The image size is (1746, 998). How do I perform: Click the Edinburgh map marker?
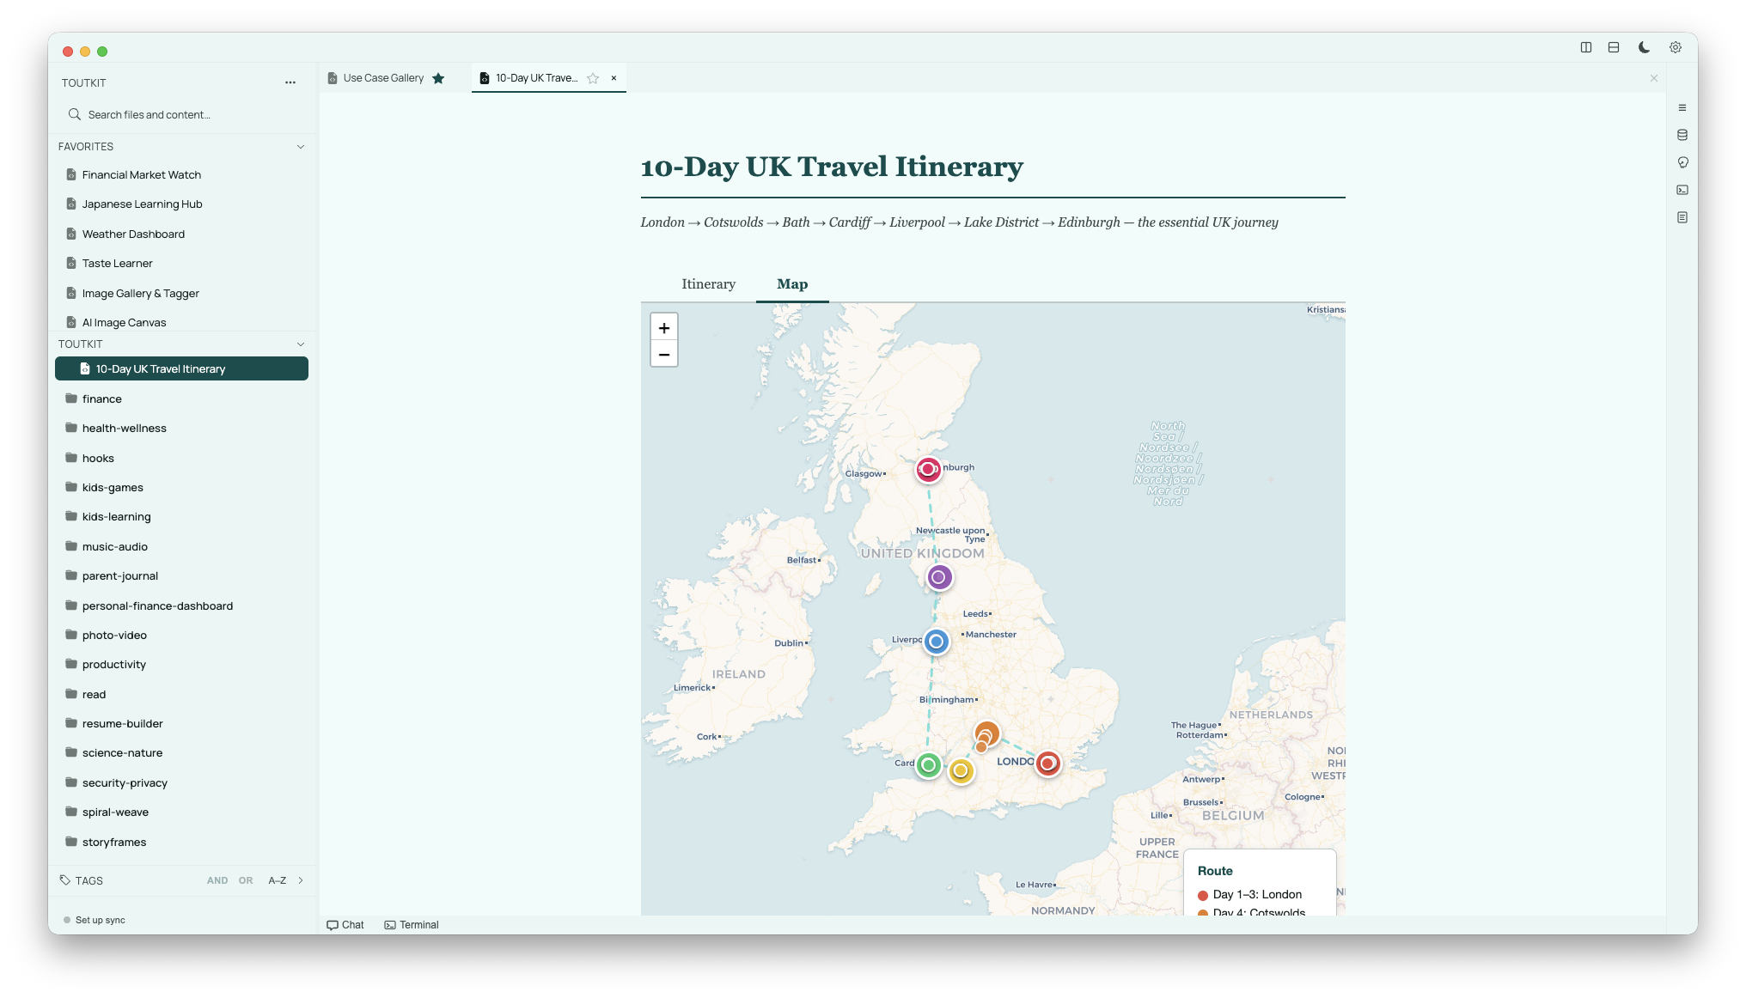click(x=928, y=469)
